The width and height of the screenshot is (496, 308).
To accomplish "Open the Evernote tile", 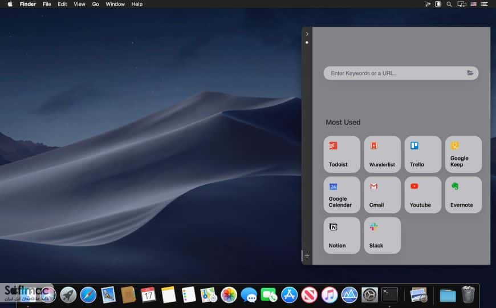I will pyautogui.click(x=463, y=194).
